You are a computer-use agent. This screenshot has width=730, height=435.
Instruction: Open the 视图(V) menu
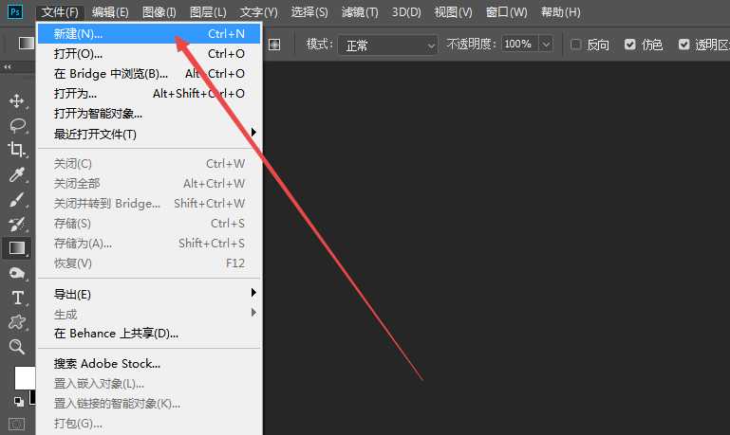453,12
